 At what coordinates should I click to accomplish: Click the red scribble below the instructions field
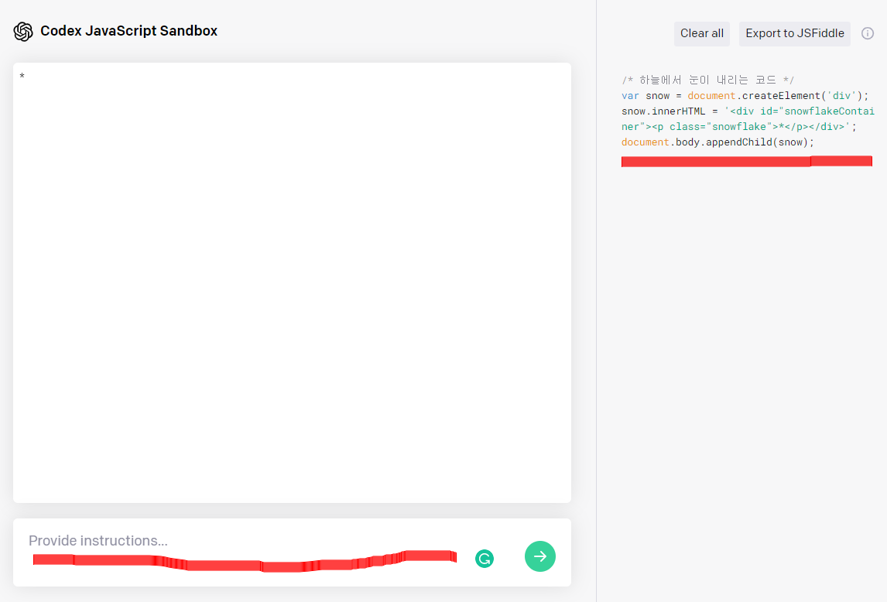244,559
